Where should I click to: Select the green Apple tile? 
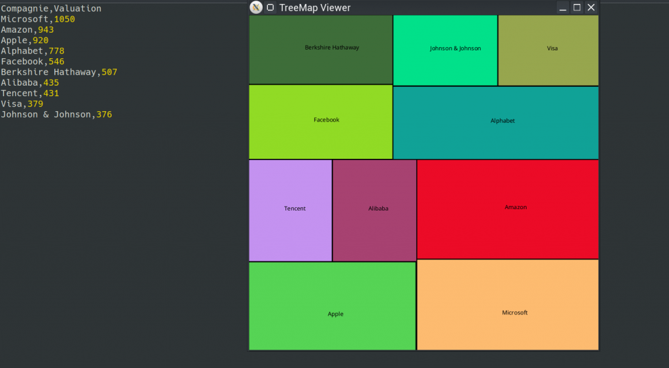[x=332, y=306]
